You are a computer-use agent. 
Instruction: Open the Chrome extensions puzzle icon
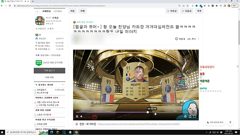(x=217, y=6)
